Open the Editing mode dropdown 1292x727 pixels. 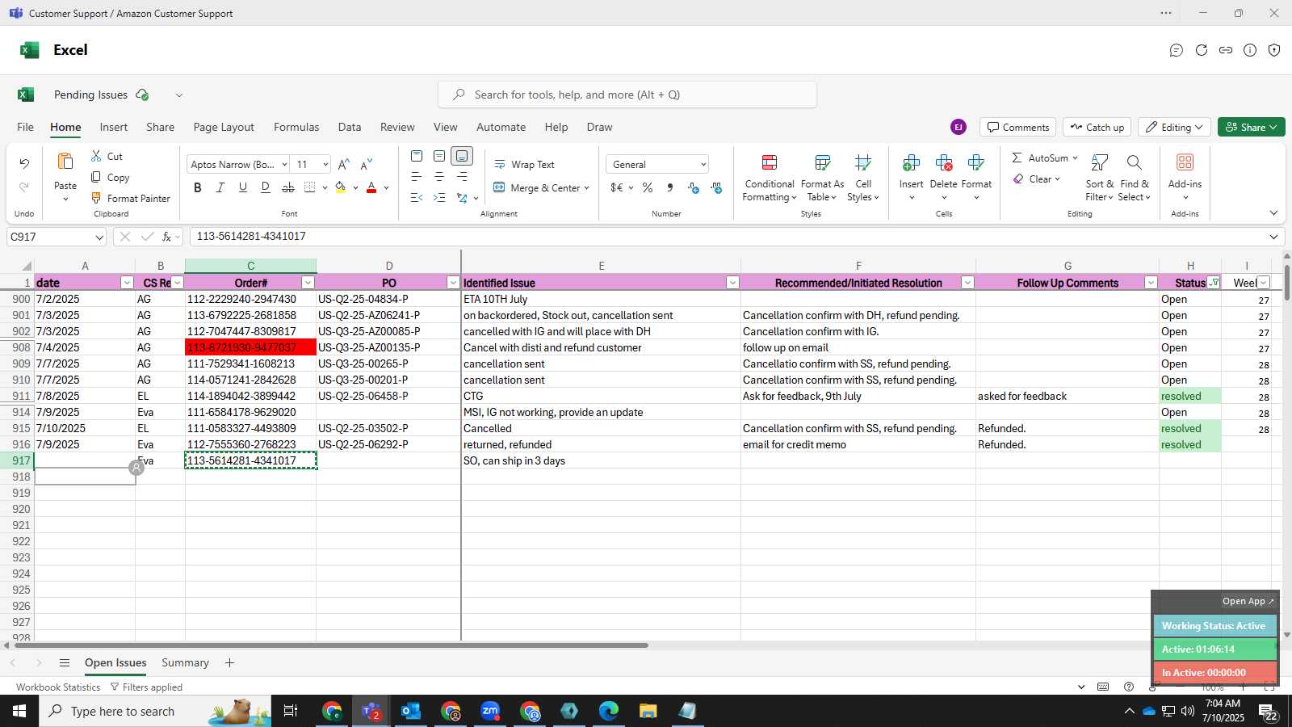point(1174,127)
